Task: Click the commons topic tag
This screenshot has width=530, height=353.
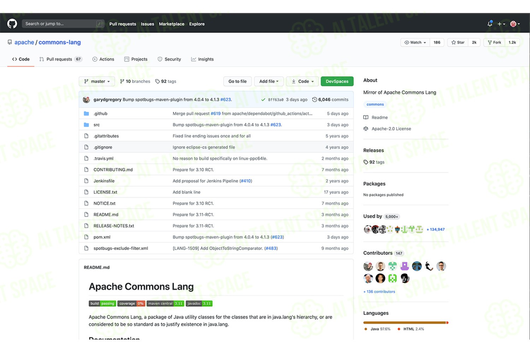Action: 375,104
